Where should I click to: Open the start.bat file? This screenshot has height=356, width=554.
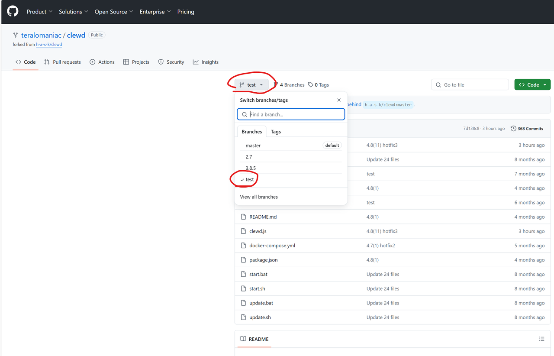tap(258, 274)
